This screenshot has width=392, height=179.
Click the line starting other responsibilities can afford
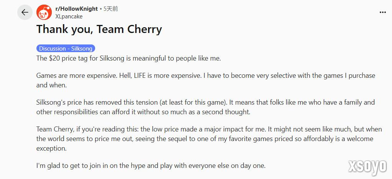coord(143,112)
